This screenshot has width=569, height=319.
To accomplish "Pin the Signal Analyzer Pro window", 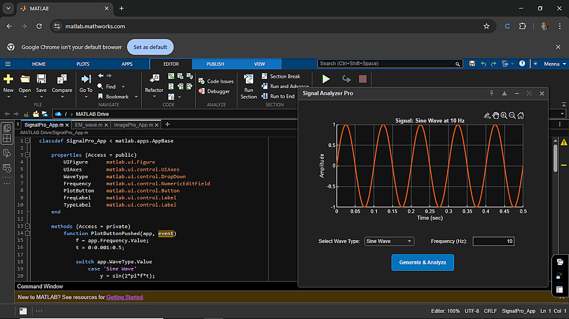I will (x=492, y=93).
